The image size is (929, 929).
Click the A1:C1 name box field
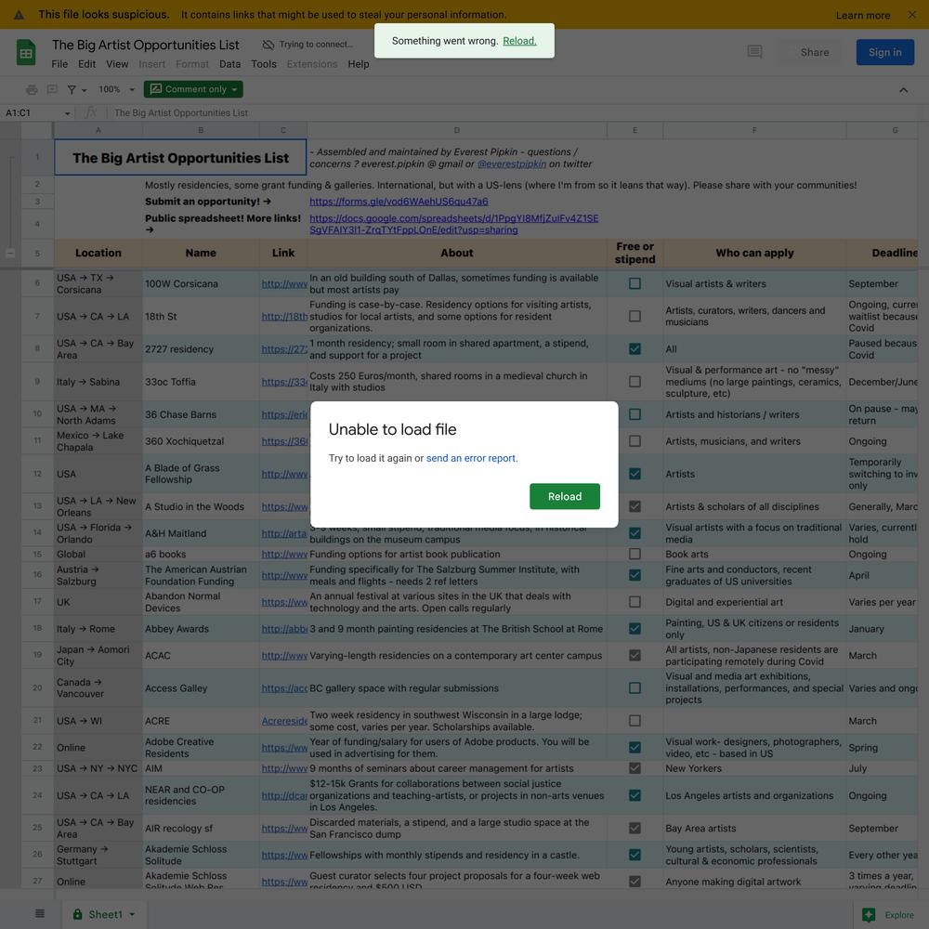point(33,112)
